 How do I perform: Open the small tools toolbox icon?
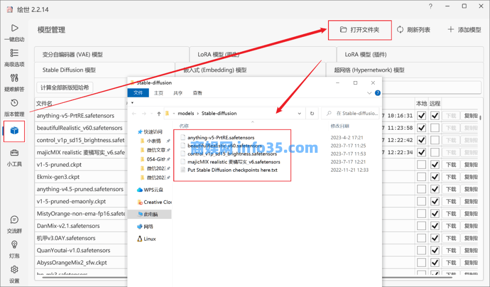[x=14, y=153]
